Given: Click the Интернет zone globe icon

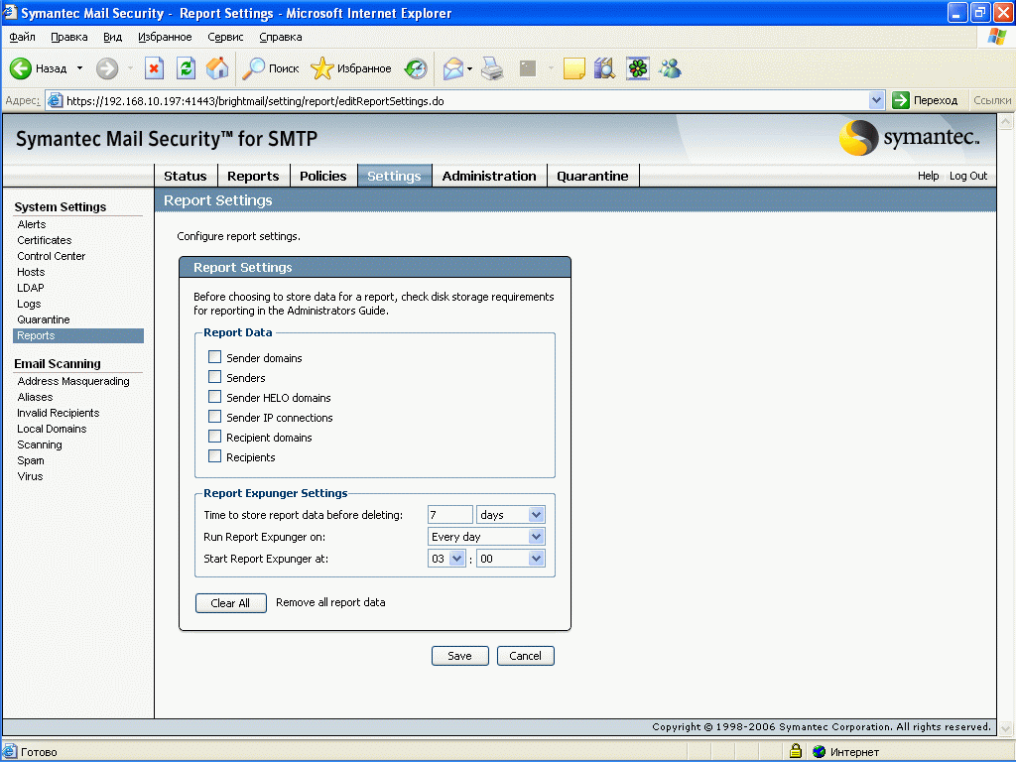Looking at the screenshot, I should (819, 752).
